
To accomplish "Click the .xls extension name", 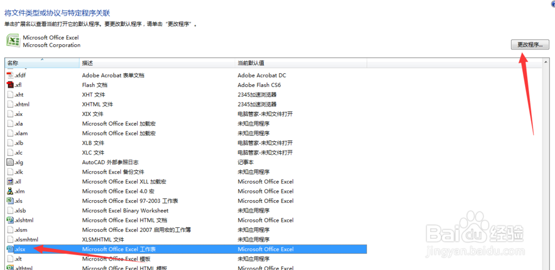I will (19, 201).
